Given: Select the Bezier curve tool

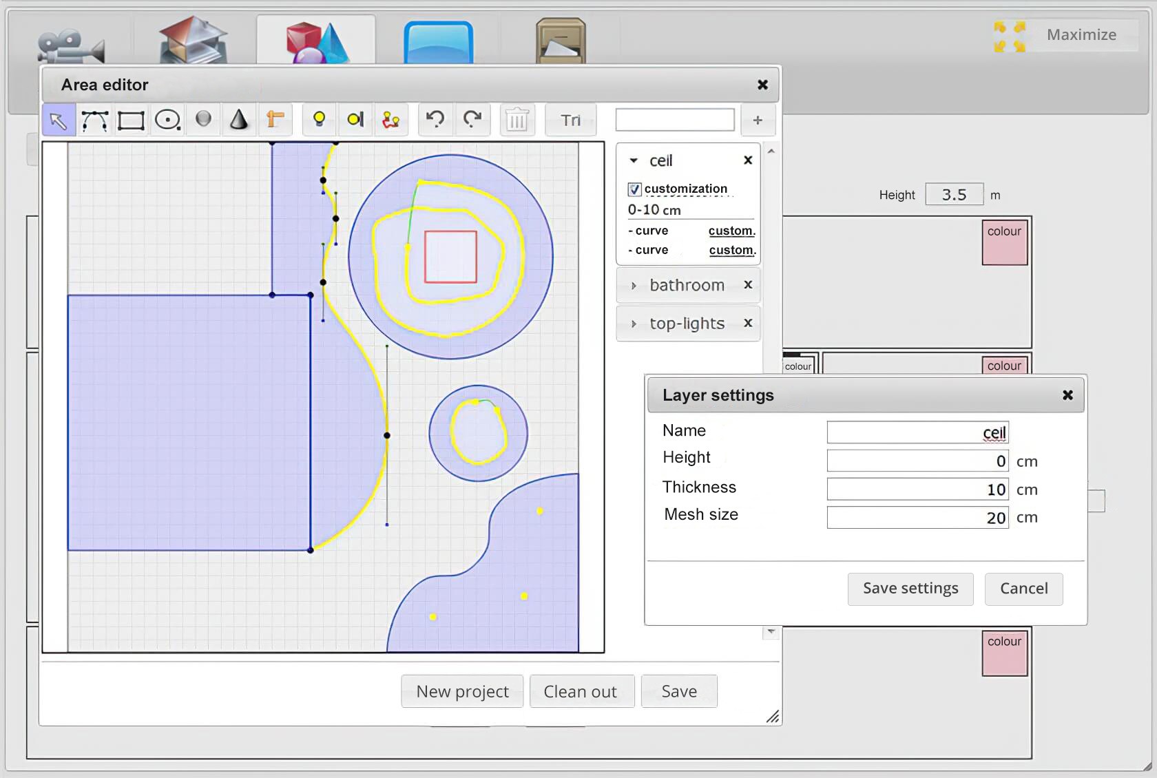Looking at the screenshot, I should point(94,120).
